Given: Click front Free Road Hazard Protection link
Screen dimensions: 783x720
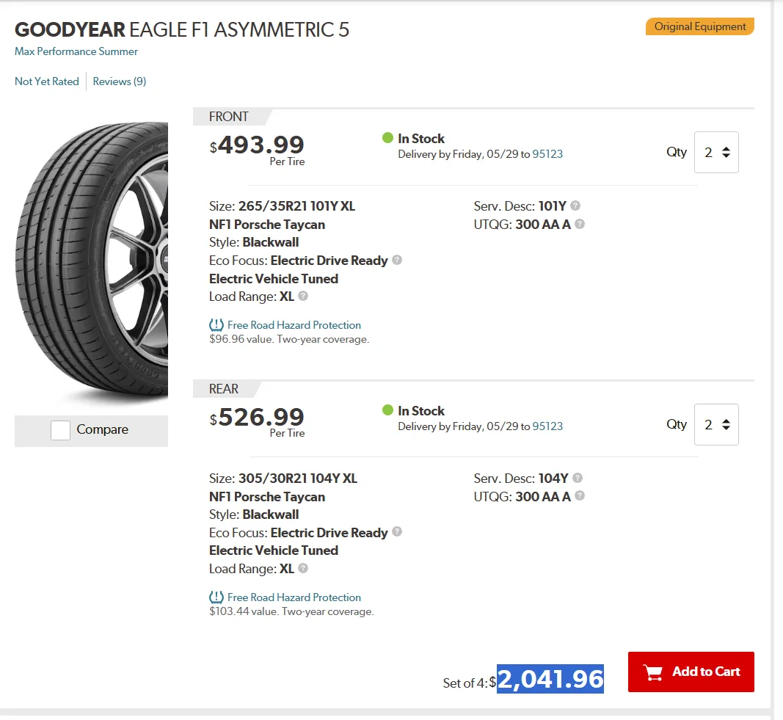Looking at the screenshot, I should click(x=294, y=325).
